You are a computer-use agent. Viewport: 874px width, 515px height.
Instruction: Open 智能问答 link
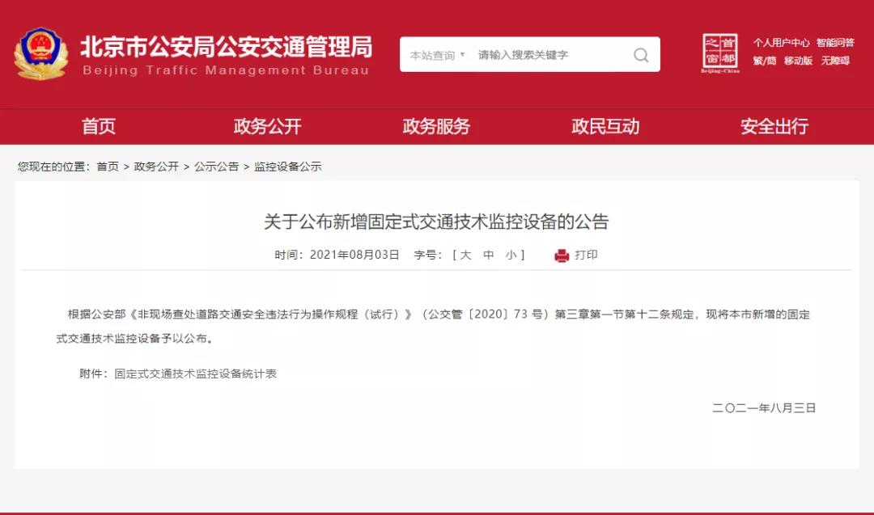pyautogui.click(x=835, y=43)
